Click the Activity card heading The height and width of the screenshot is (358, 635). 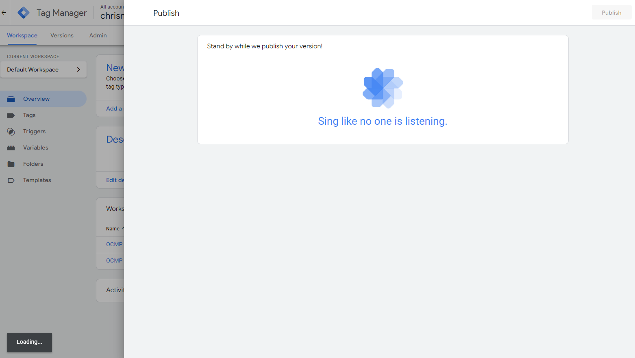[115, 290]
